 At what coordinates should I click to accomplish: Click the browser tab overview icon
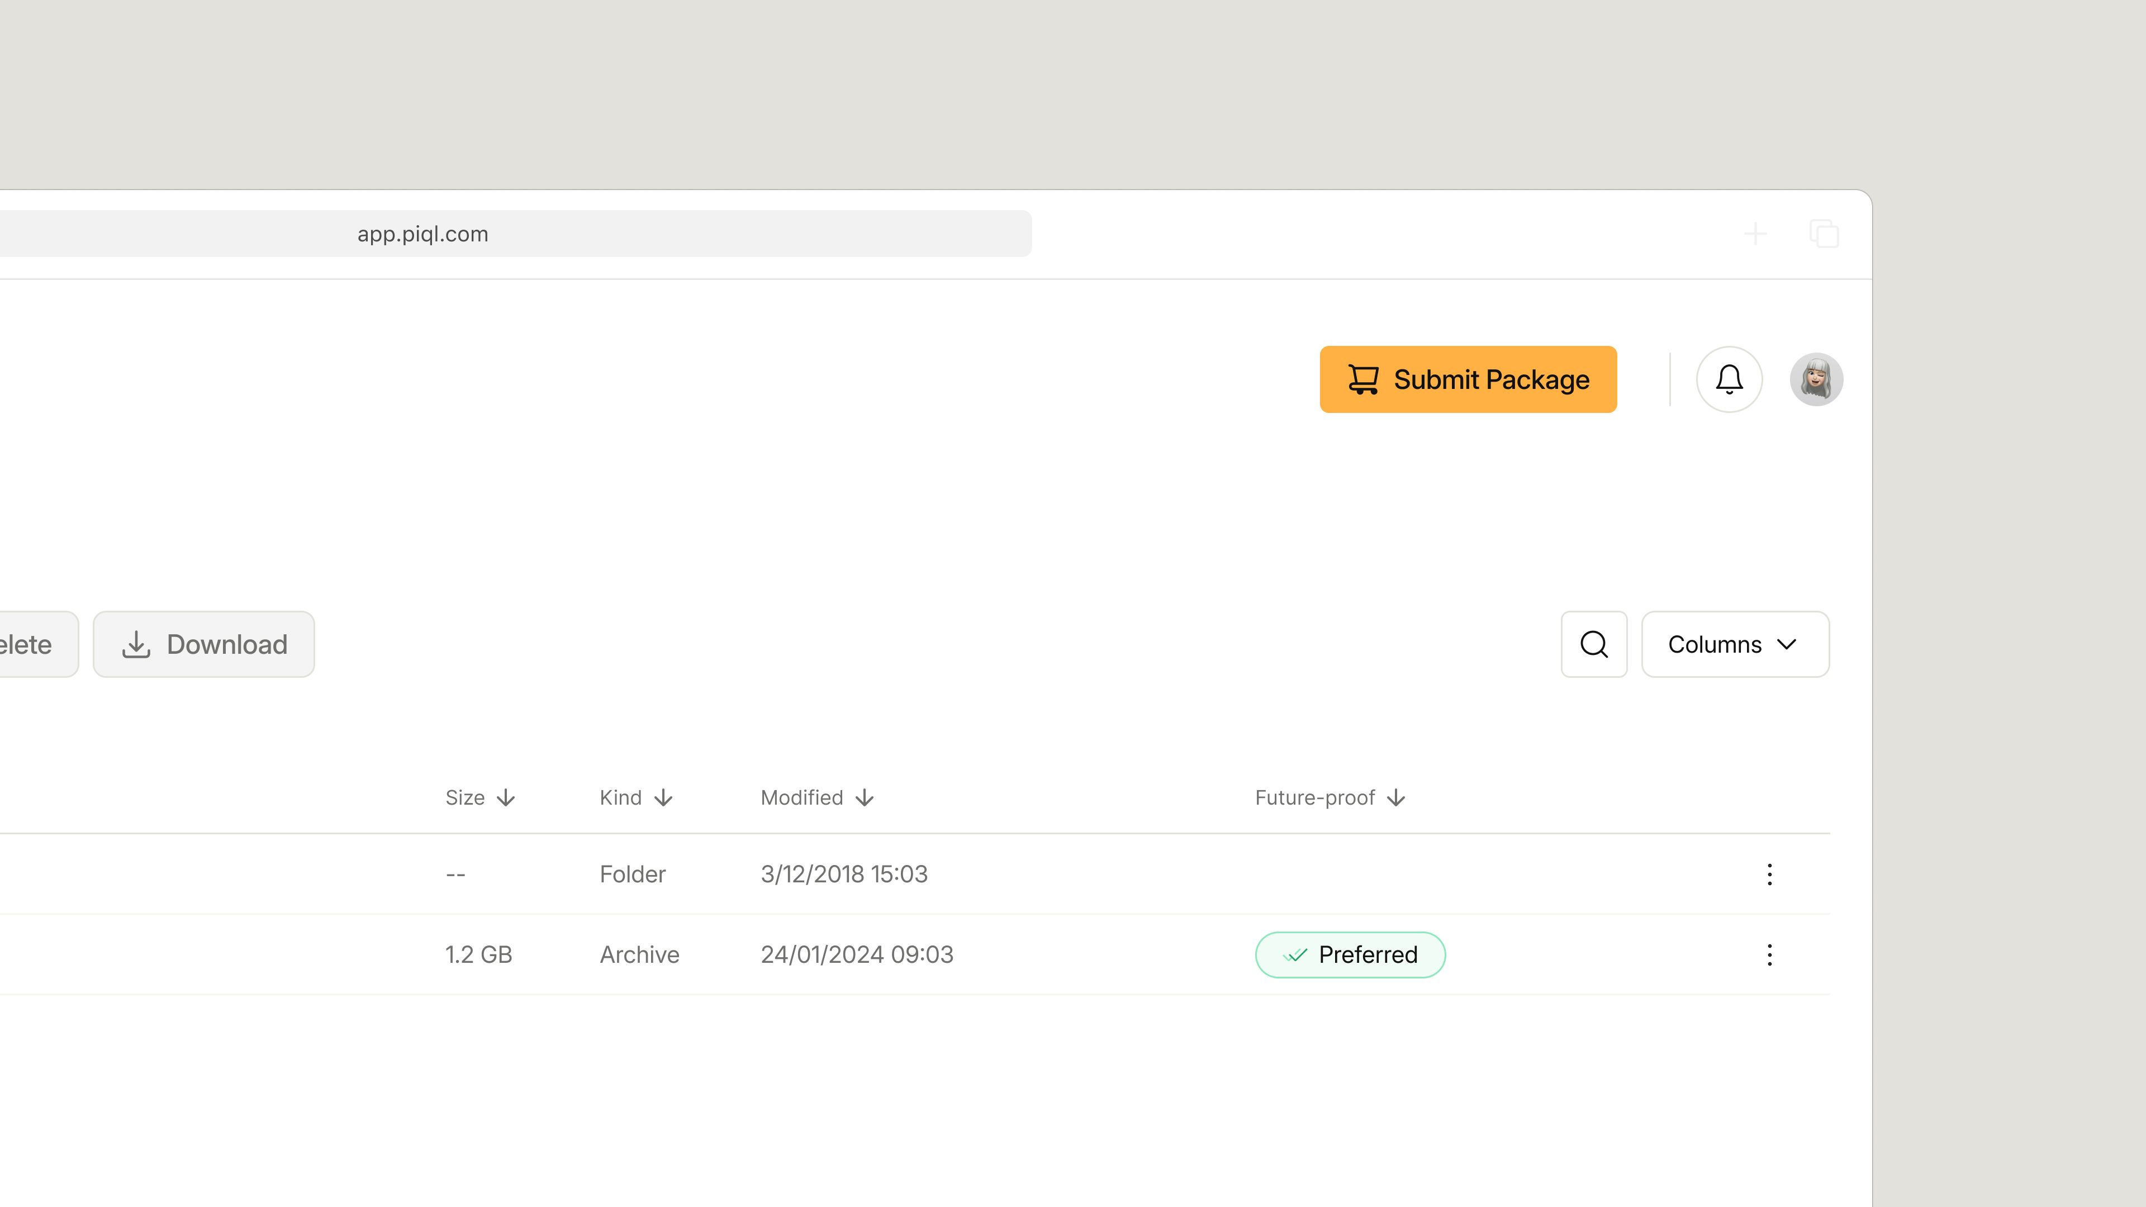point(1824,233)
